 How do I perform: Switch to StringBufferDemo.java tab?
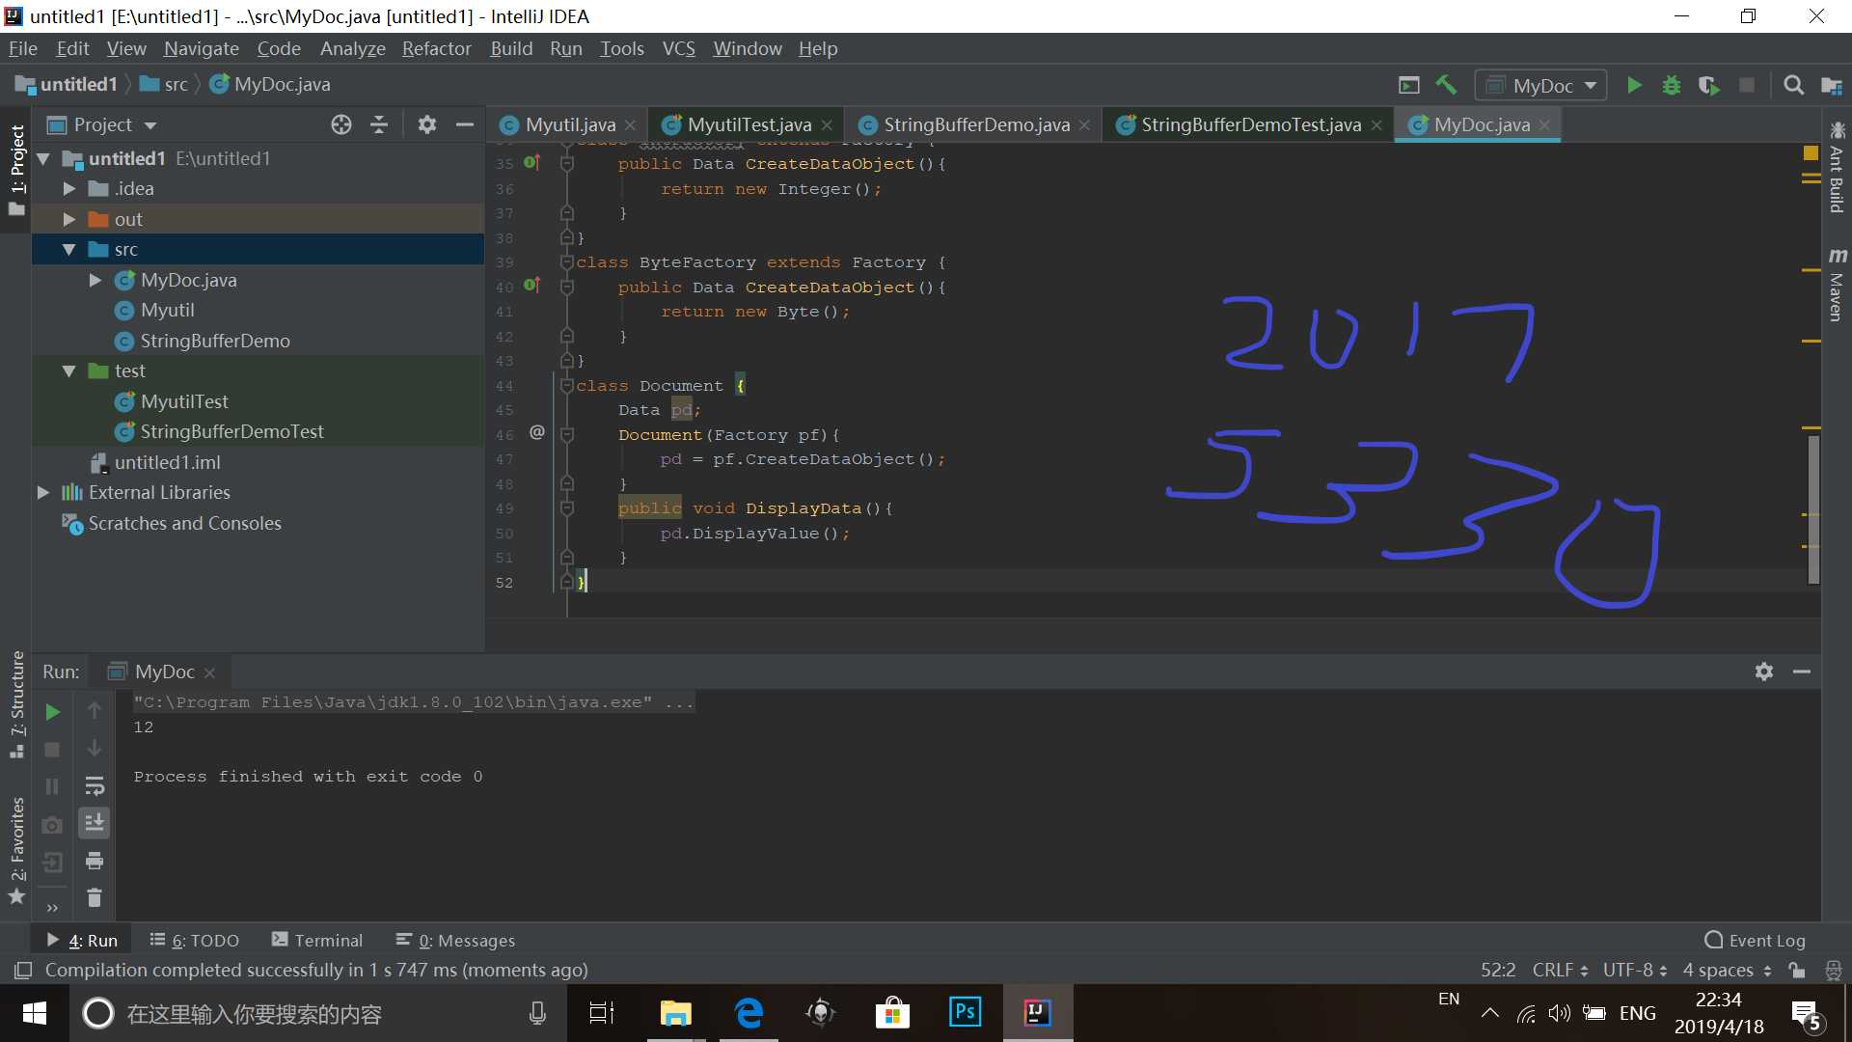976,124
